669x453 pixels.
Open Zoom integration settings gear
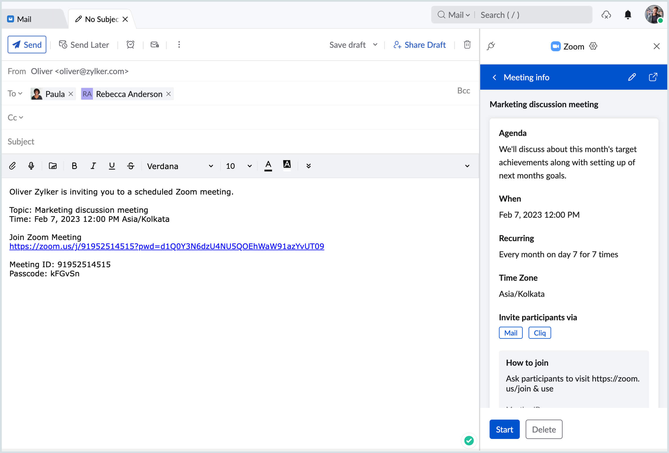(x=593, y=46)
